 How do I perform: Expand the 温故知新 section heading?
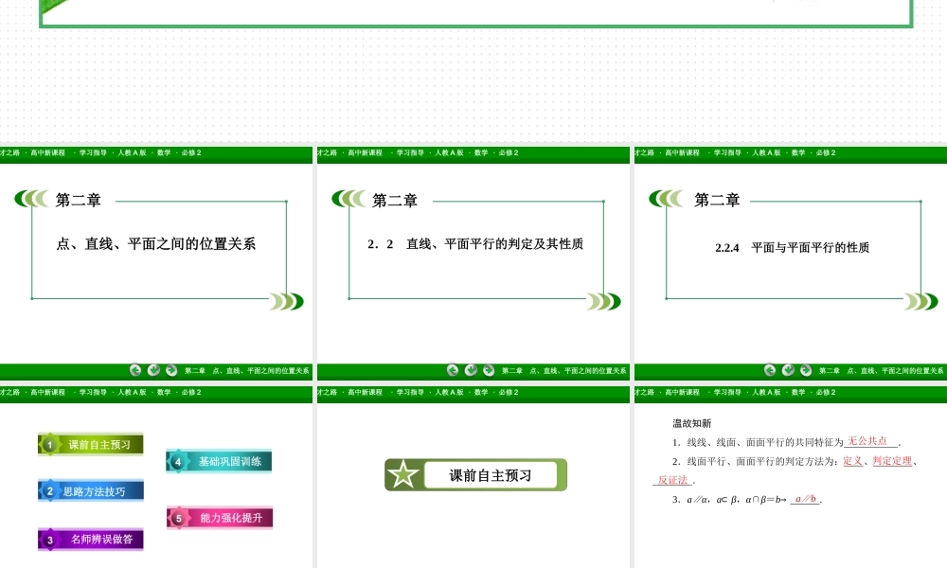click(689, 423)
